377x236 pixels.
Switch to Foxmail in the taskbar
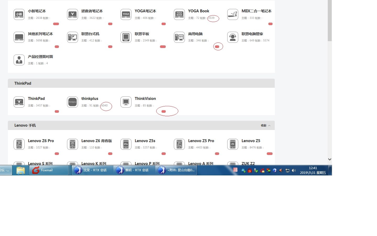point(49,170)
